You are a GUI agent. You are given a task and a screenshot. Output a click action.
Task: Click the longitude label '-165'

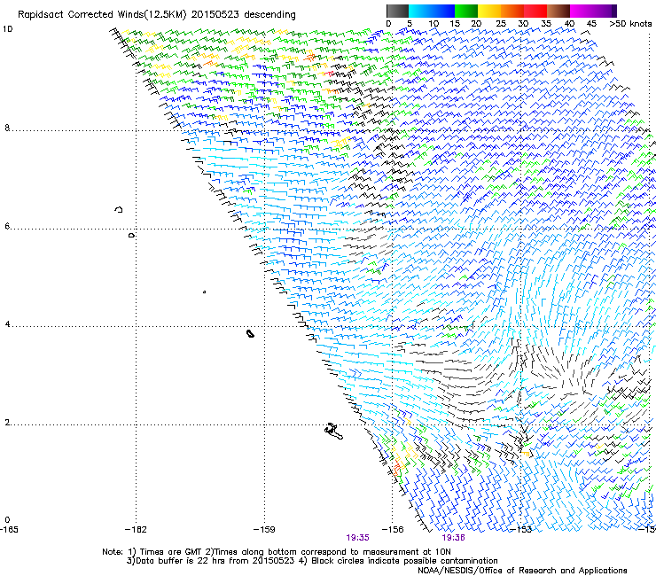click(9, 530)
